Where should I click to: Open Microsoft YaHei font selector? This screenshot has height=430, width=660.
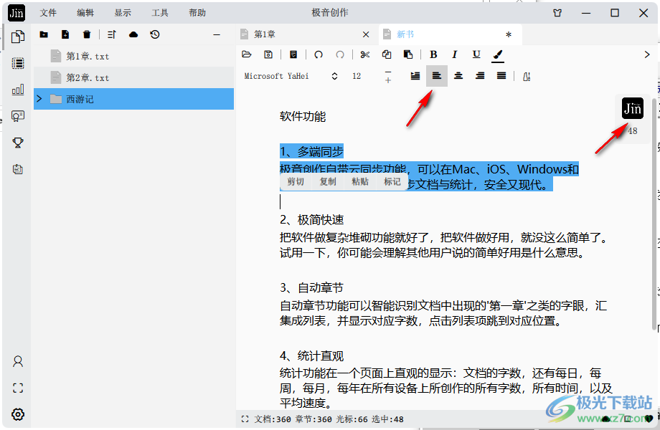tap(291, 76)
